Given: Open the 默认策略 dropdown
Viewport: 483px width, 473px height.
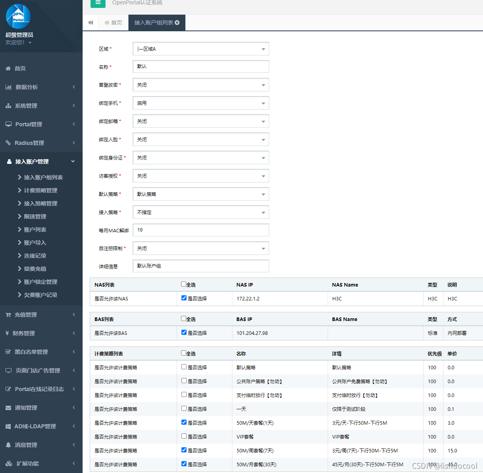Looking at the screenshot, I should (x=201, y=194).
